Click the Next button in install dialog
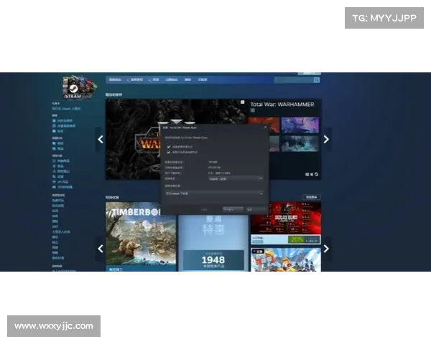 (x=233, y=209)
